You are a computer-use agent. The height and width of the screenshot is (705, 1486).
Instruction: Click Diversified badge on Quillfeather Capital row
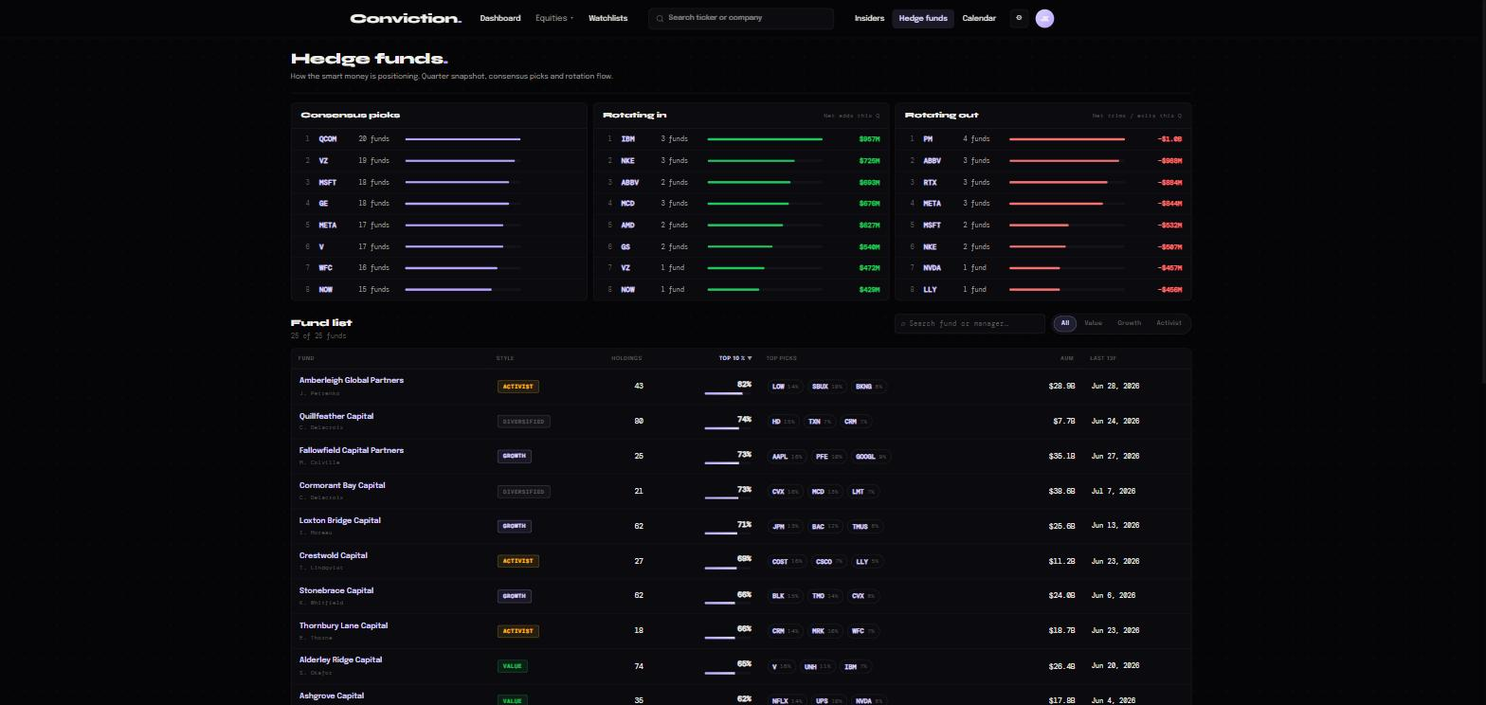pyautogui.click(x=524, y=422)
